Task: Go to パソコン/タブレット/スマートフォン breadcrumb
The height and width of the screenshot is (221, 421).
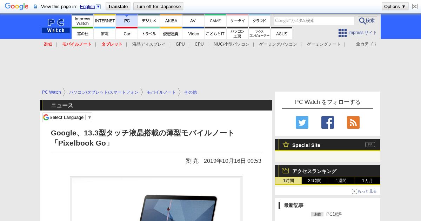Action: coord(104,92)
